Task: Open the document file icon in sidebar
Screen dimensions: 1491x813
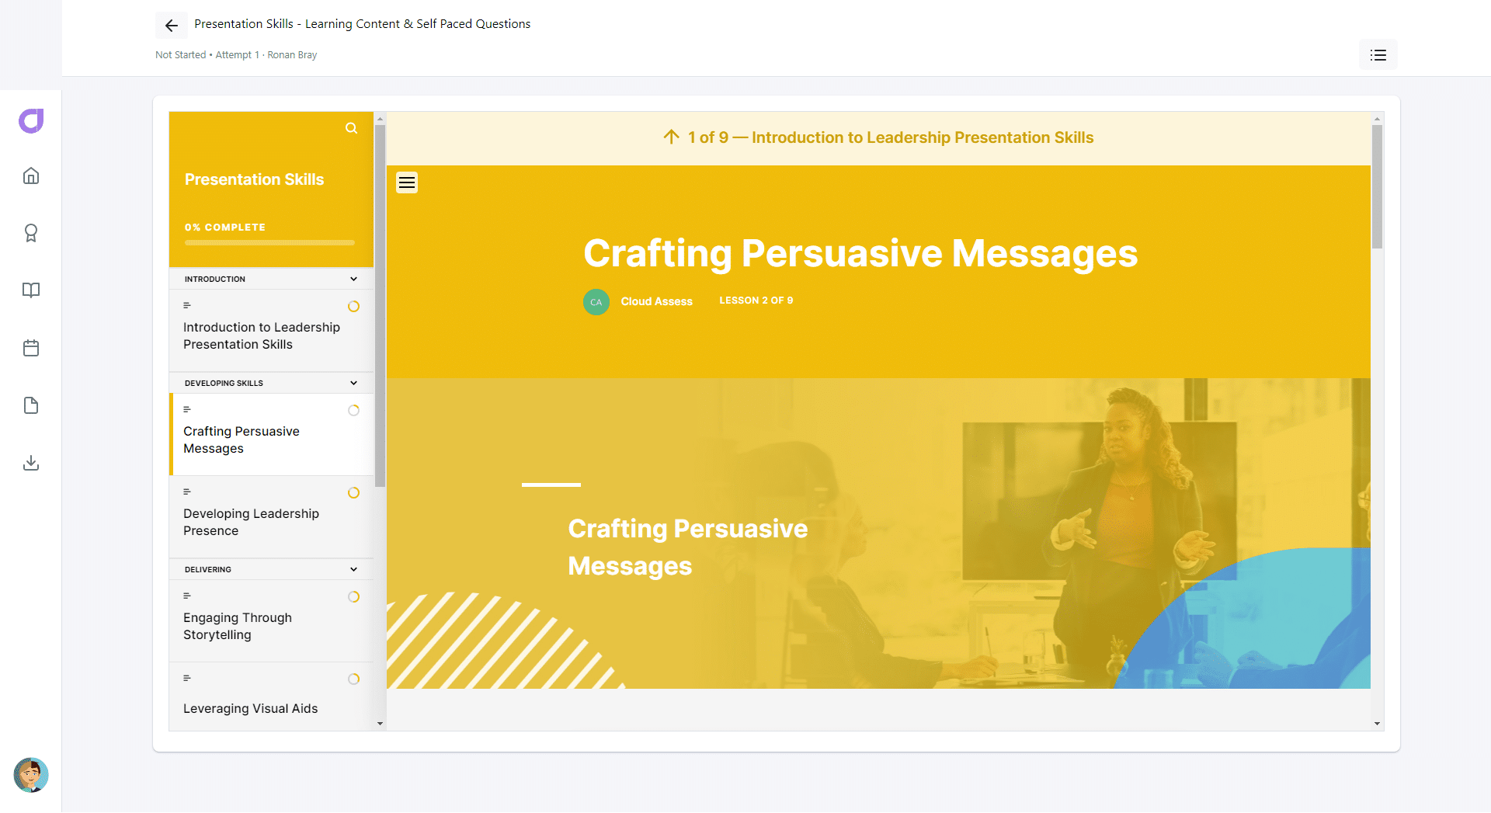Action: (x=31, y=405)
